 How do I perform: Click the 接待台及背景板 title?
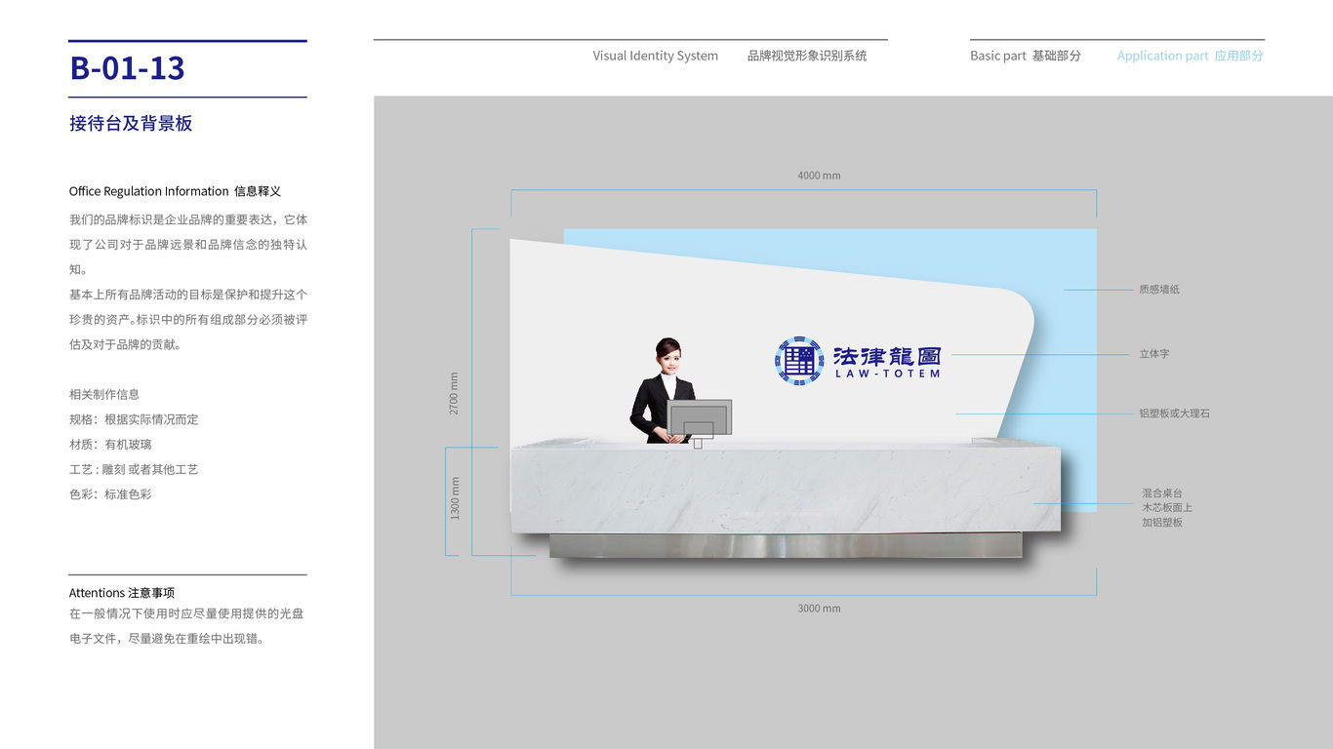click(131, 123)
